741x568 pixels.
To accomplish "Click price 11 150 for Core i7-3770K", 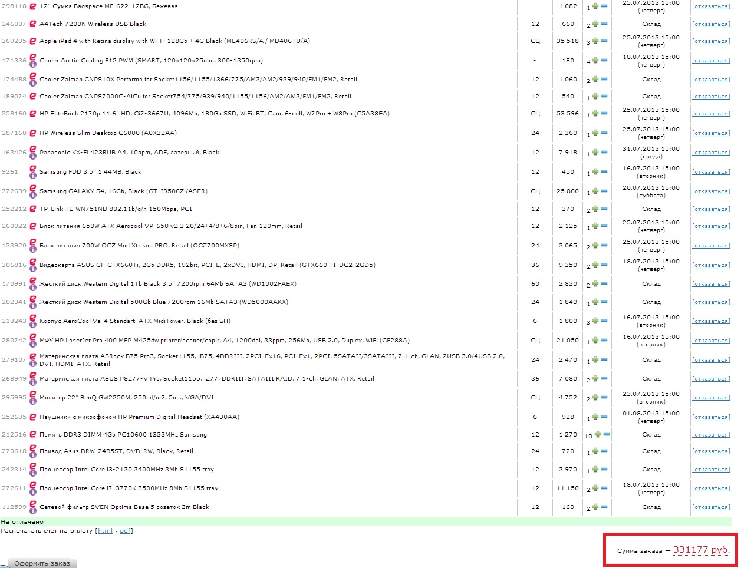I will pyautogui.click(x=568, y=488).
